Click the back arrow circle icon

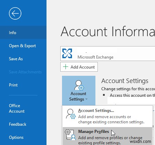coord(15,13)
